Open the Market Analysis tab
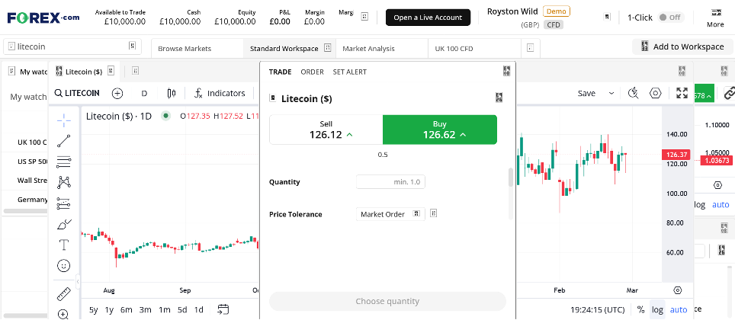 pos(381,48)
